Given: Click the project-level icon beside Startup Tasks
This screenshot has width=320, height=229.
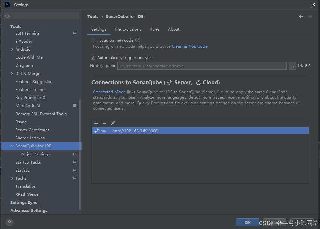Looking at the screenshot, I should (75, 162).
